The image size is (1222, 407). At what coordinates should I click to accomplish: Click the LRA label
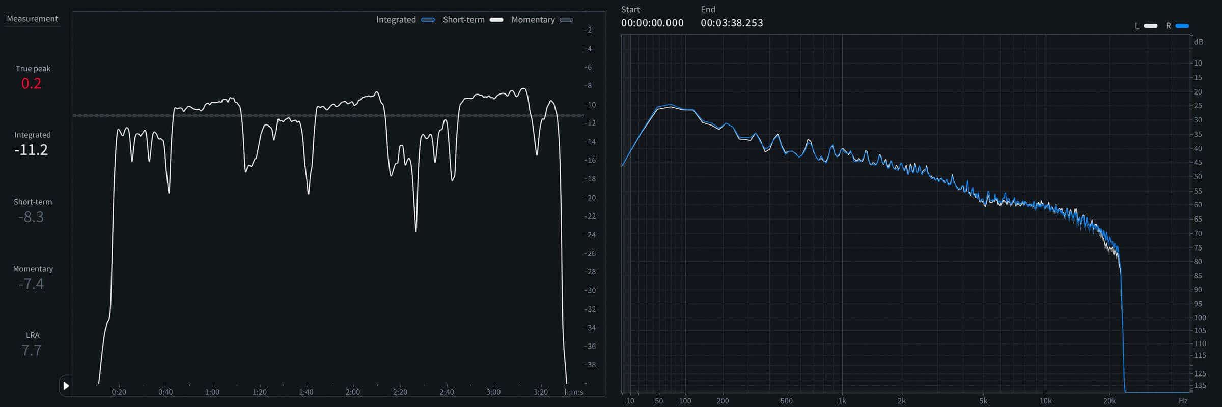[33, 335]
